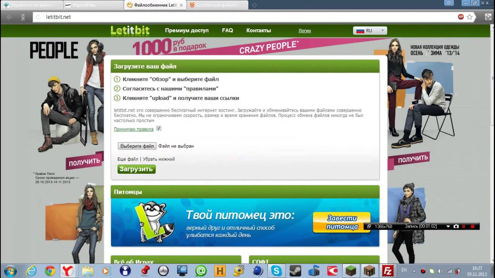Click the 1000 руб в подарок banner
495x278 pixels.
tap(169, 47)
